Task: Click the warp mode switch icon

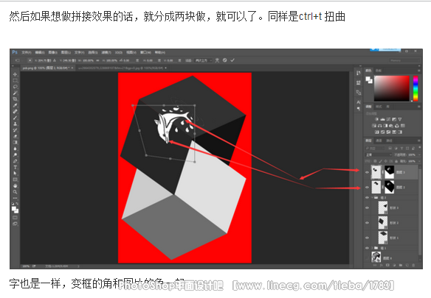Action: pyautogui.click(x=217, y=60)
